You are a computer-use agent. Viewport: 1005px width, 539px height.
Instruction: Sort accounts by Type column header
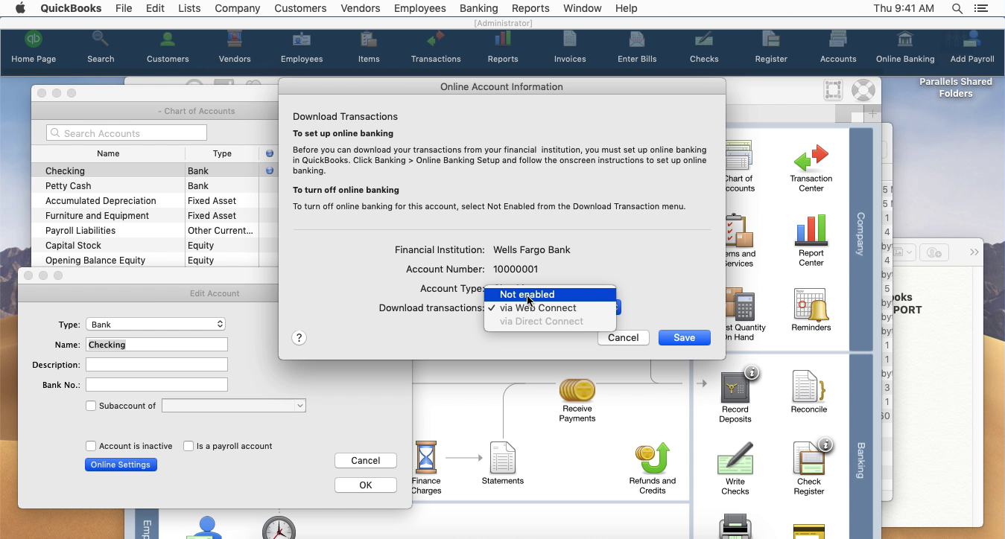tap(222, 153)
